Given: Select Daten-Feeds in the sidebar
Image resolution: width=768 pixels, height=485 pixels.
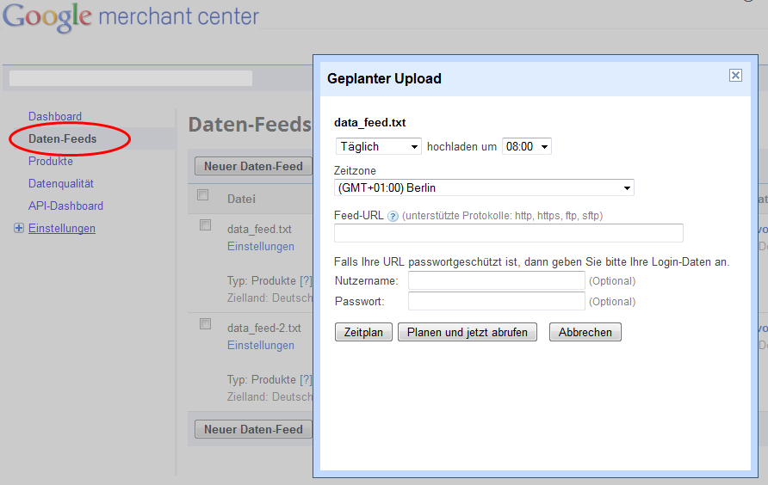Looking at the screenshot, I should [x=63, y=139].
